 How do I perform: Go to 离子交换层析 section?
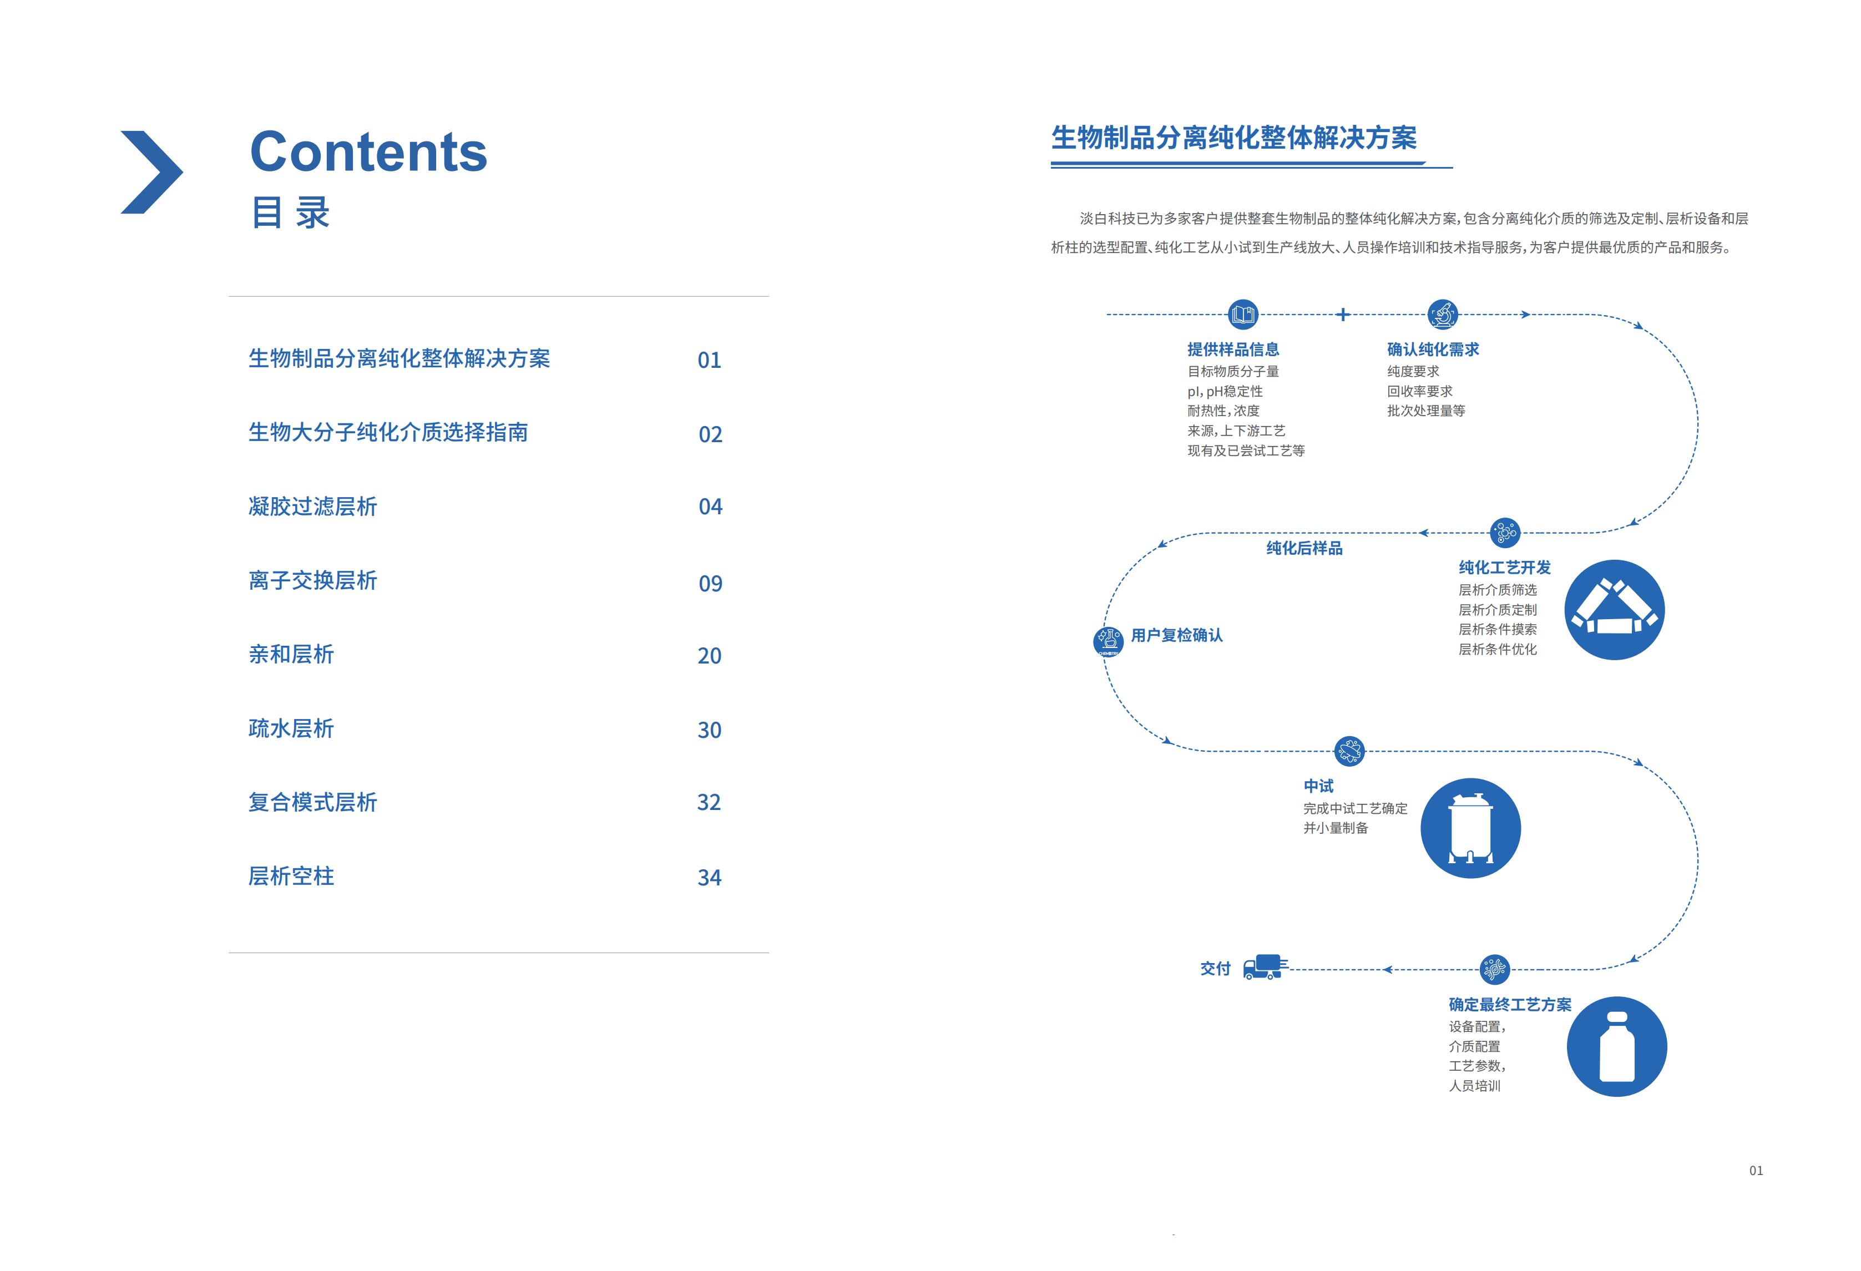312,581
